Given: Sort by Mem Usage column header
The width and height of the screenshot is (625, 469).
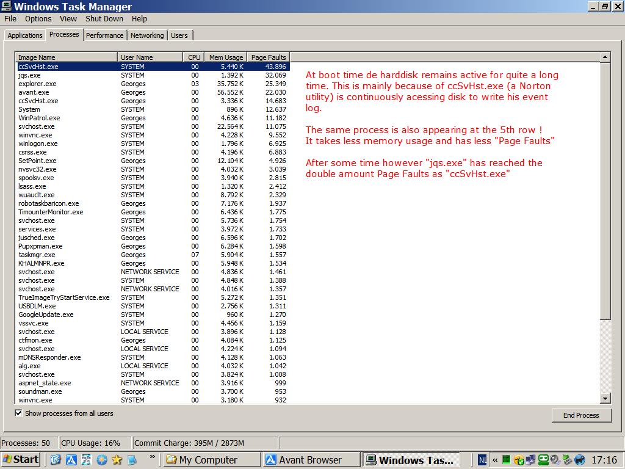Looking at the screenshot, I should point(226,57).
